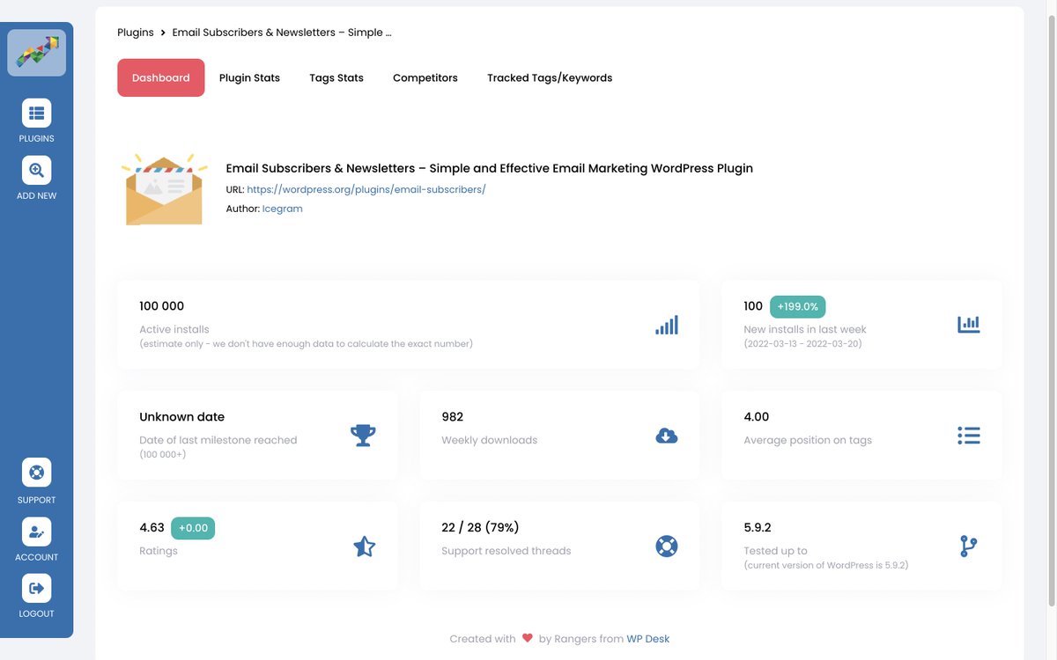The width and height of the screenshot is (1057, 660).
Task: Click the New installs in last week label
Action: [x=805, y=329]
